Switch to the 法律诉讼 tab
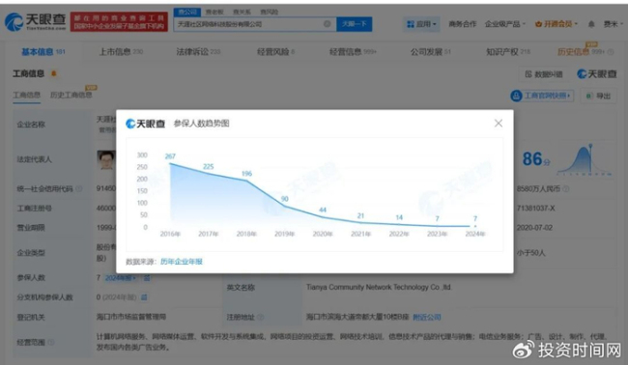The height and width of the screenshot is (365, 628). coord(198,51)
